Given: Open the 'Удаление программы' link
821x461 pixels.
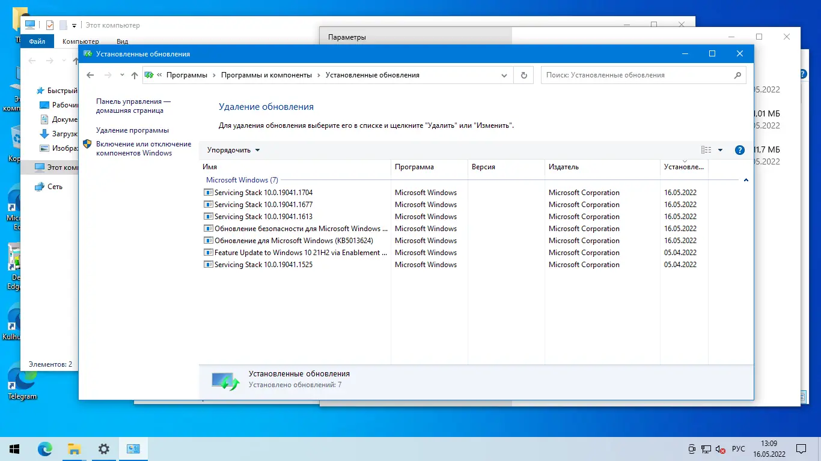Looking at the screenshot, I should point(132,130).
